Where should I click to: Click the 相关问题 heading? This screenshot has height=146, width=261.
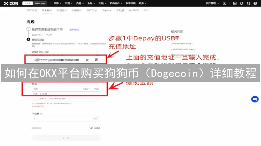coord(177,31)
